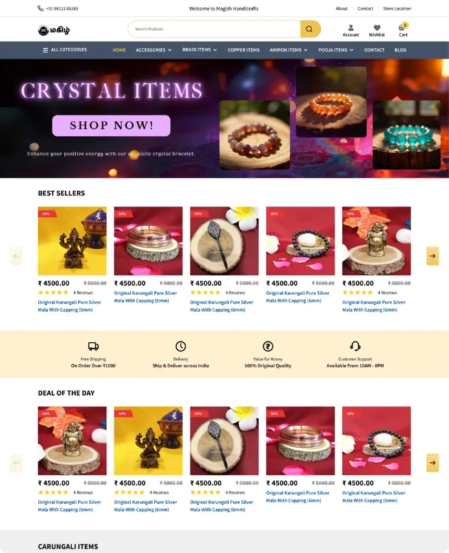Click the Shop Now! banner button

click(111, 125)
